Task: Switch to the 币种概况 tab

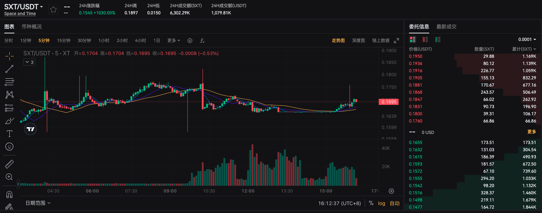Action: pyautogui.click(x=32, y=27)
